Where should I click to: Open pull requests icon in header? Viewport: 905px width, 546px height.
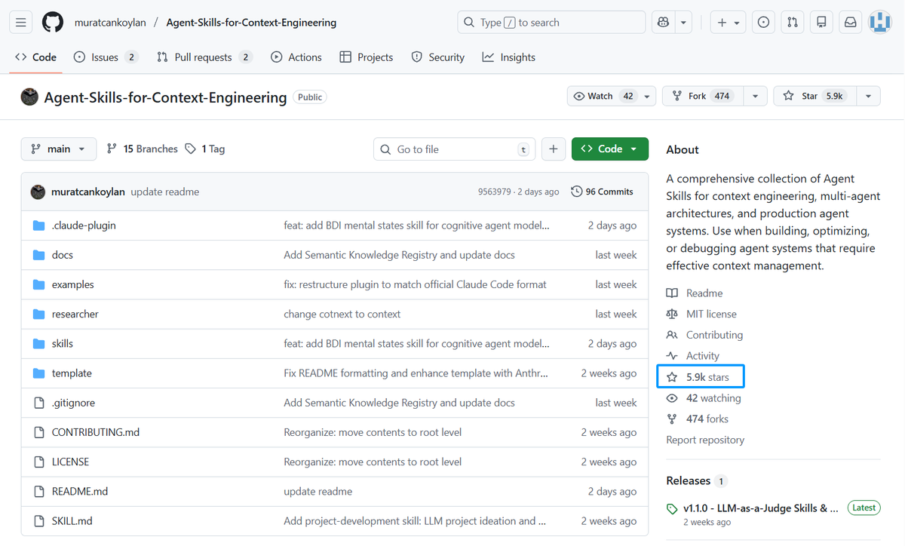[793, 23]
